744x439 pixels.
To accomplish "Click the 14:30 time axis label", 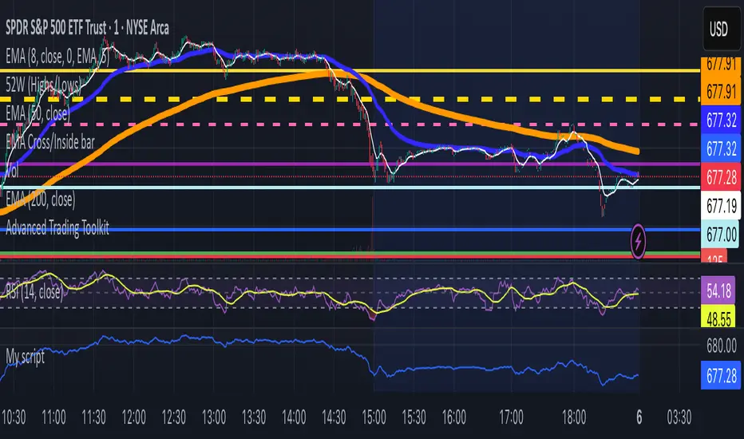I will [334, 417].
